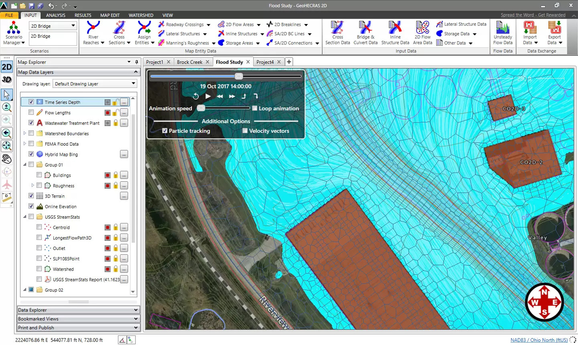
Task: Show the Flow Lengths layer
Action: click(31, 112)
